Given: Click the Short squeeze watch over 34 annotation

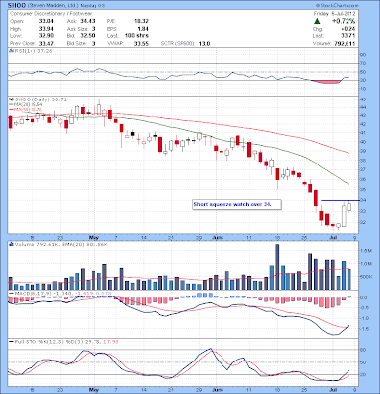Looking at the screenshot, I should click(236, 204).
